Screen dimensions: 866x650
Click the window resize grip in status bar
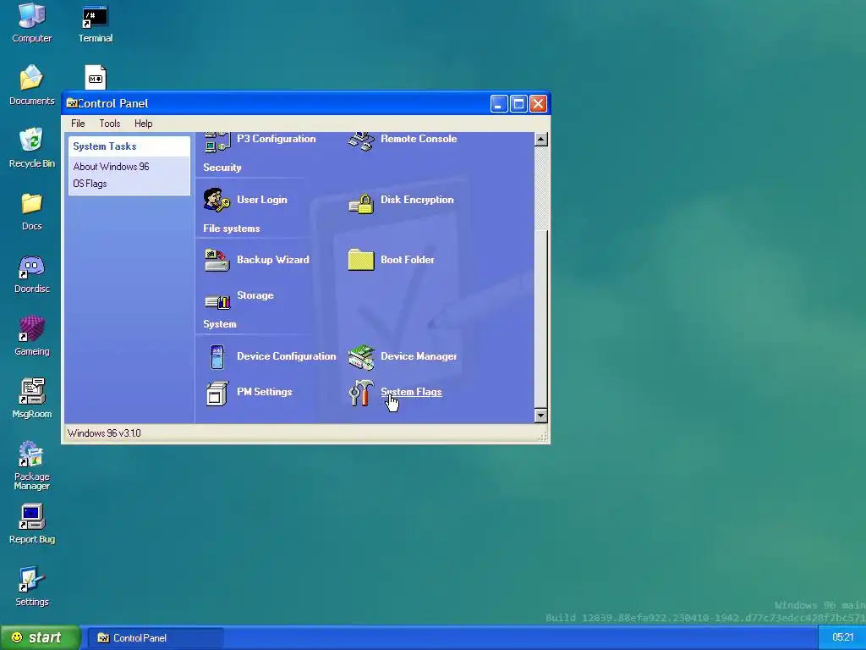(542, 437)
